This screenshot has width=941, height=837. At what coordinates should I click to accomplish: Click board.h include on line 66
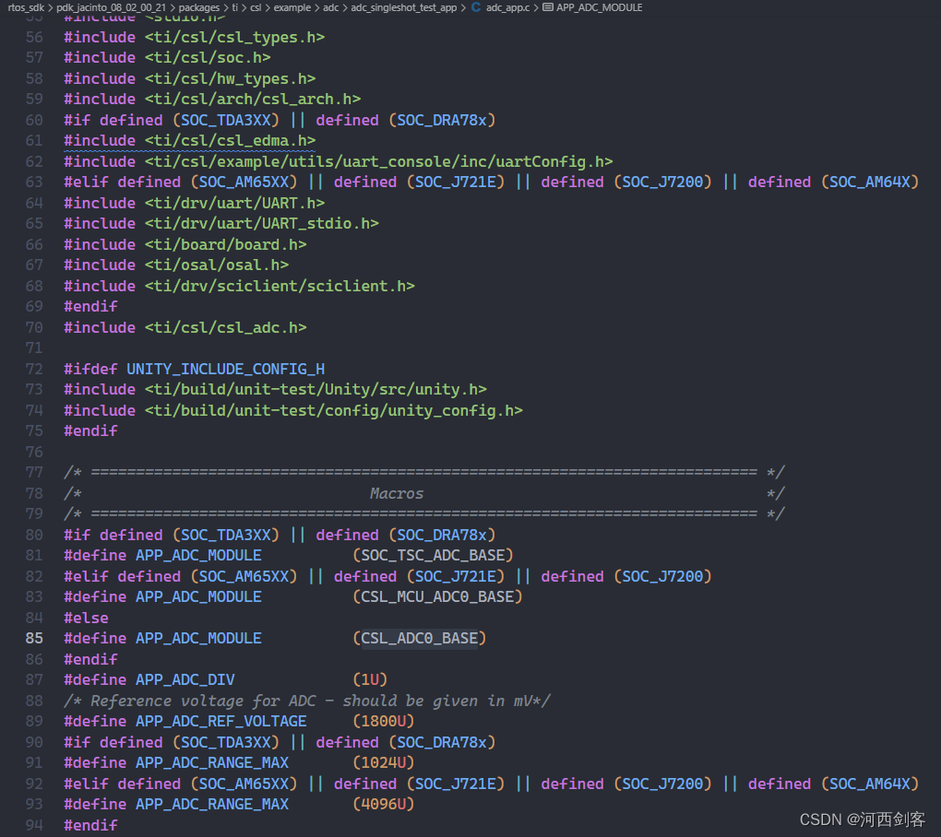click(x=226, y=244)
